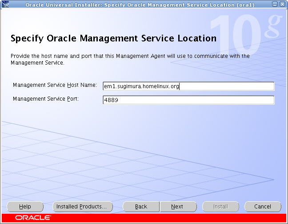
Task: Cancel the Oracle installation
Action: pyautogui.click(x=263, y=207)
